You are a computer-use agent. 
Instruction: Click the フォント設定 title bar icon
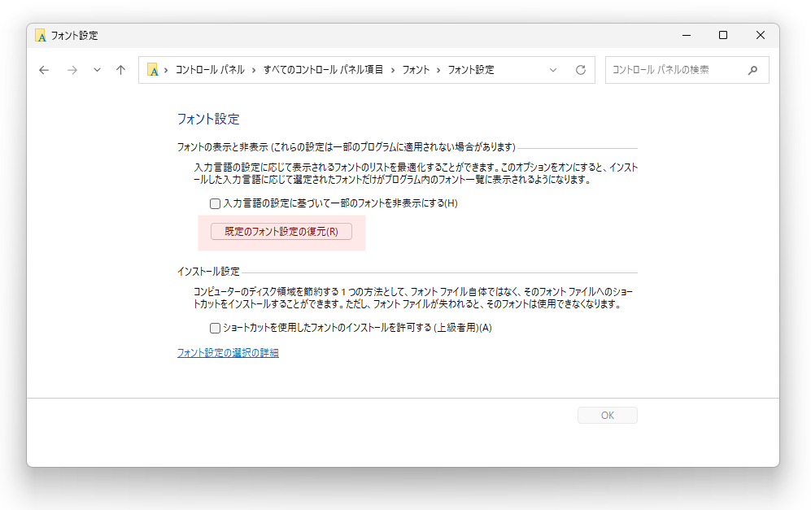point(41,35)
